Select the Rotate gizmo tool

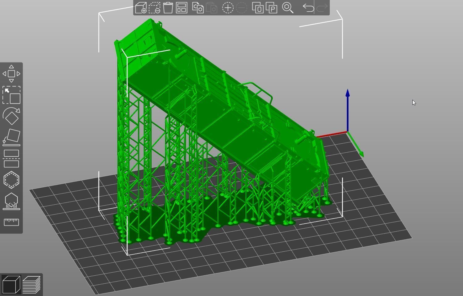tap(11, 116)
